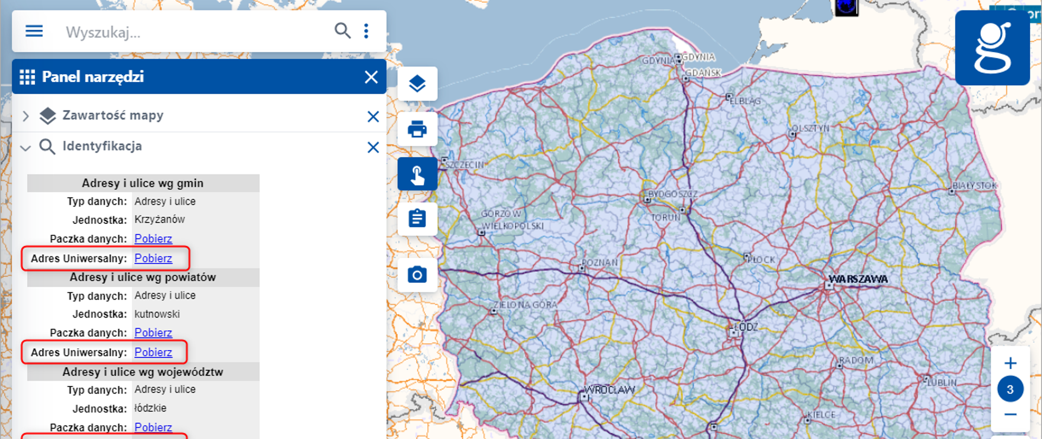Viewport: 1042px width, 439px height.
Task: Open the hamburger main menu
Action: pyautogui.click(x=34, y=31)
